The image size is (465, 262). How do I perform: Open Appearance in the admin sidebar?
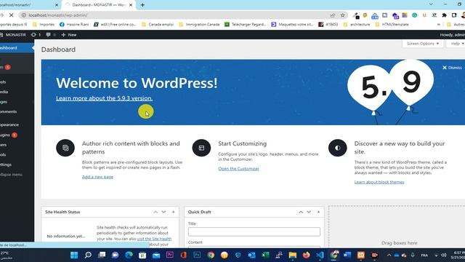click(17, 124)
